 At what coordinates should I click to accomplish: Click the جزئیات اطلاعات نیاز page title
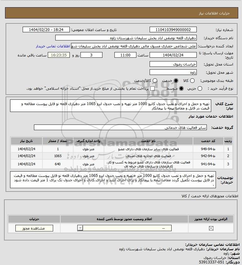pyautogui.click(x=214, y=13)
